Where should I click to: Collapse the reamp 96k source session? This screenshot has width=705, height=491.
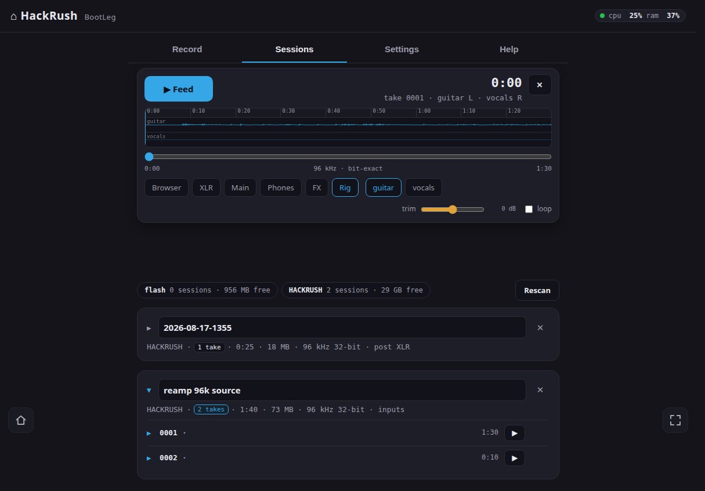[149, 391]
